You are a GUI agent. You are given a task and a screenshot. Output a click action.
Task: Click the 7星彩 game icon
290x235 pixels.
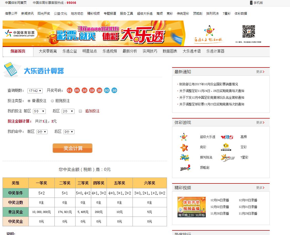[227, 158]
